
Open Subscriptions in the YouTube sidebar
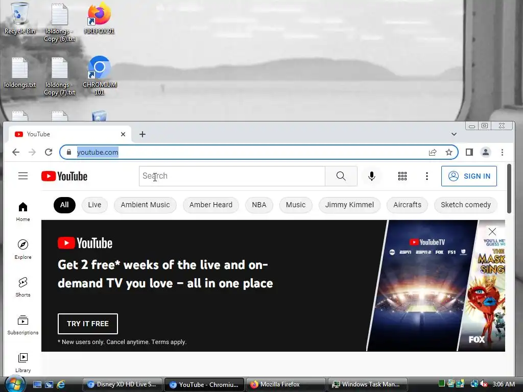click(x=22, y=325)
